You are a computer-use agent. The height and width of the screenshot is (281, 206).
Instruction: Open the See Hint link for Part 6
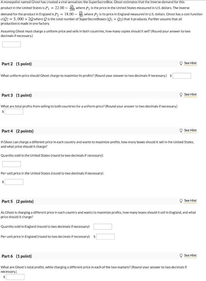point(190,255)
